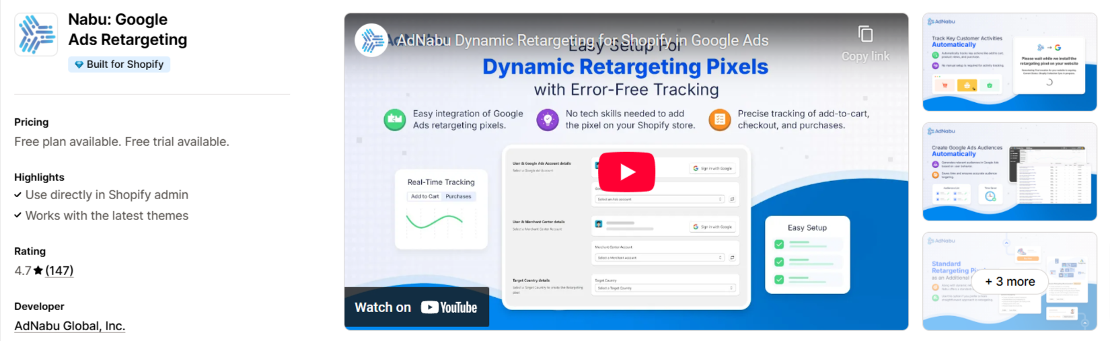The width and height of the screenshot is (1110, 341).
Task: Click the Pricing label
Action: (x=32, y=122)
